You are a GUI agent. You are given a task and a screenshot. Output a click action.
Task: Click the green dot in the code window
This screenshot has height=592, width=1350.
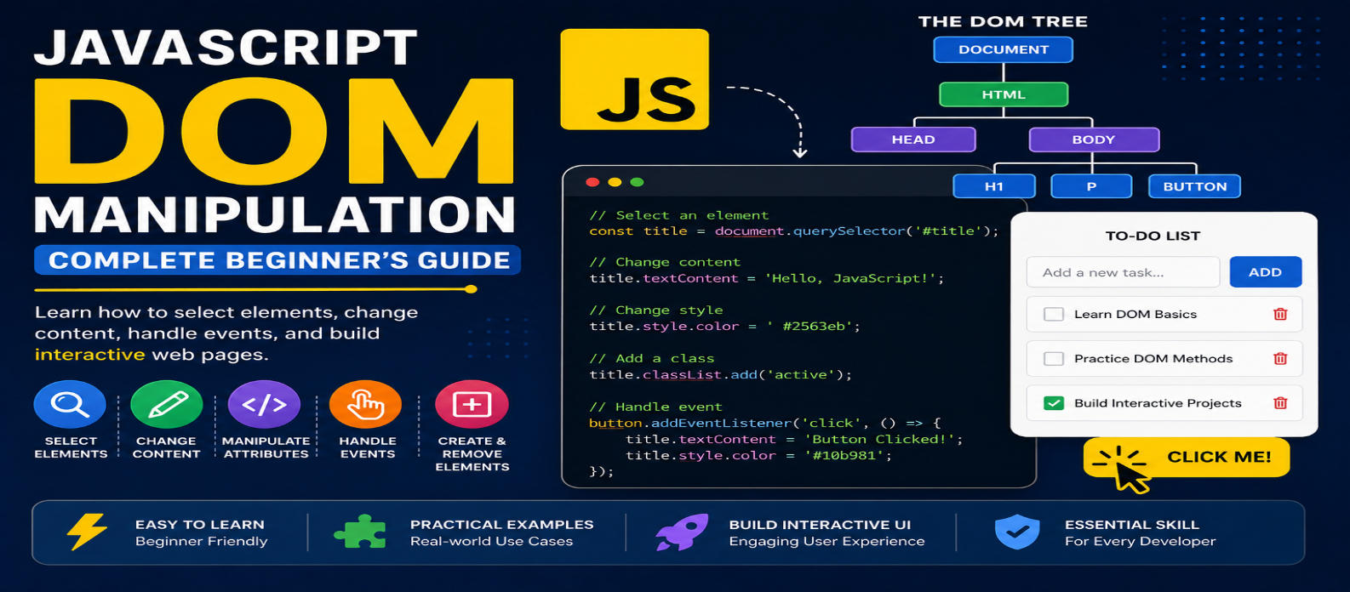(637, 182)
